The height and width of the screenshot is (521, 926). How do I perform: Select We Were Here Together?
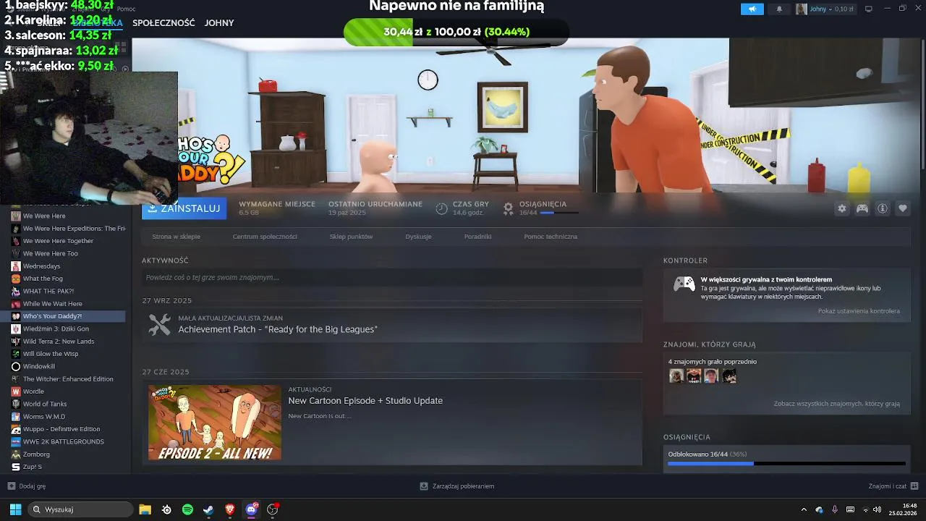[58, 241]
